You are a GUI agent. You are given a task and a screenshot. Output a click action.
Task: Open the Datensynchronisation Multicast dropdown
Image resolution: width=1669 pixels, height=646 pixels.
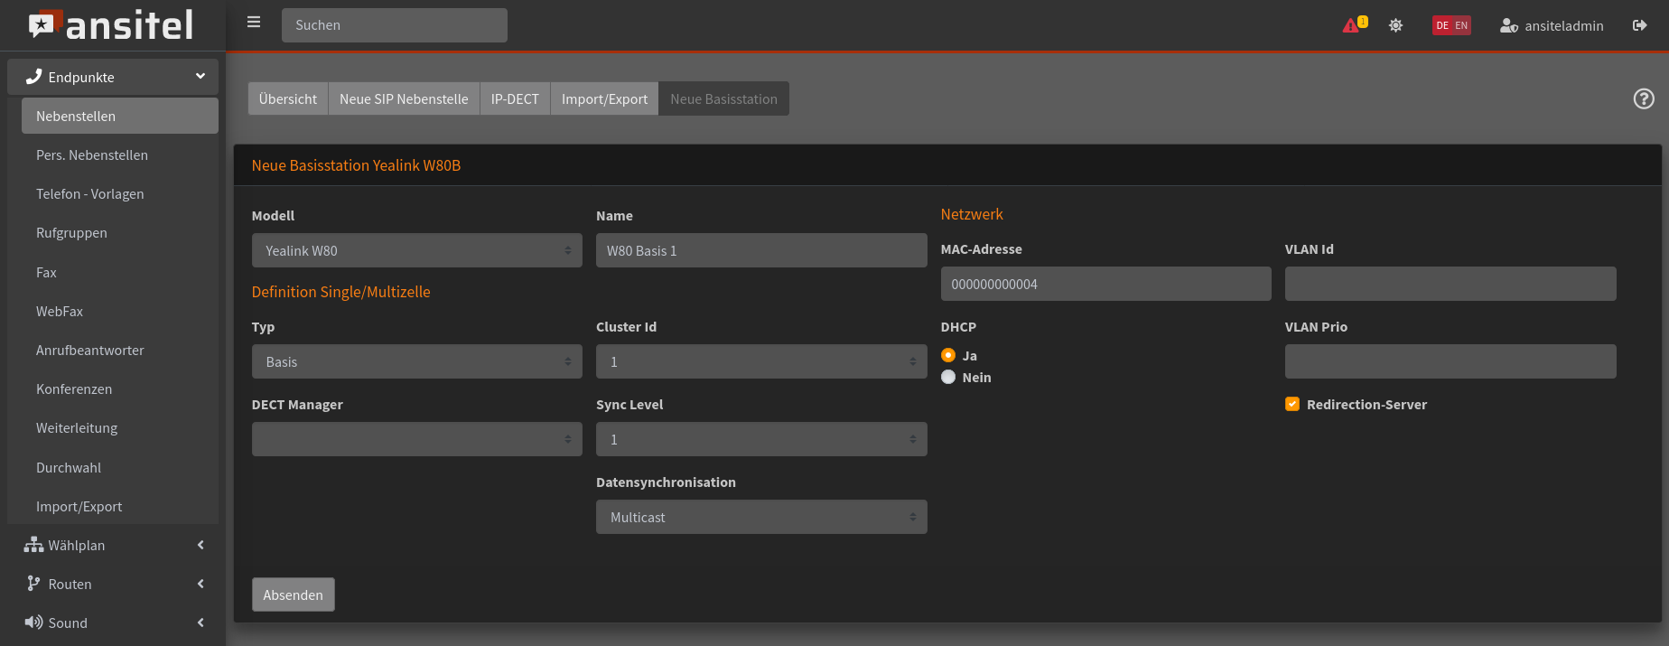(760, 517)
